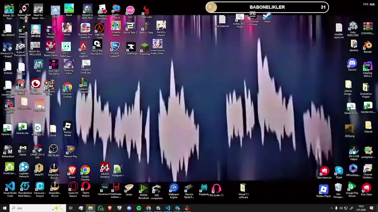
Task: Open Umamusume Pretty Derby icon
Action: pyautogui.click(x=157, y=47)
